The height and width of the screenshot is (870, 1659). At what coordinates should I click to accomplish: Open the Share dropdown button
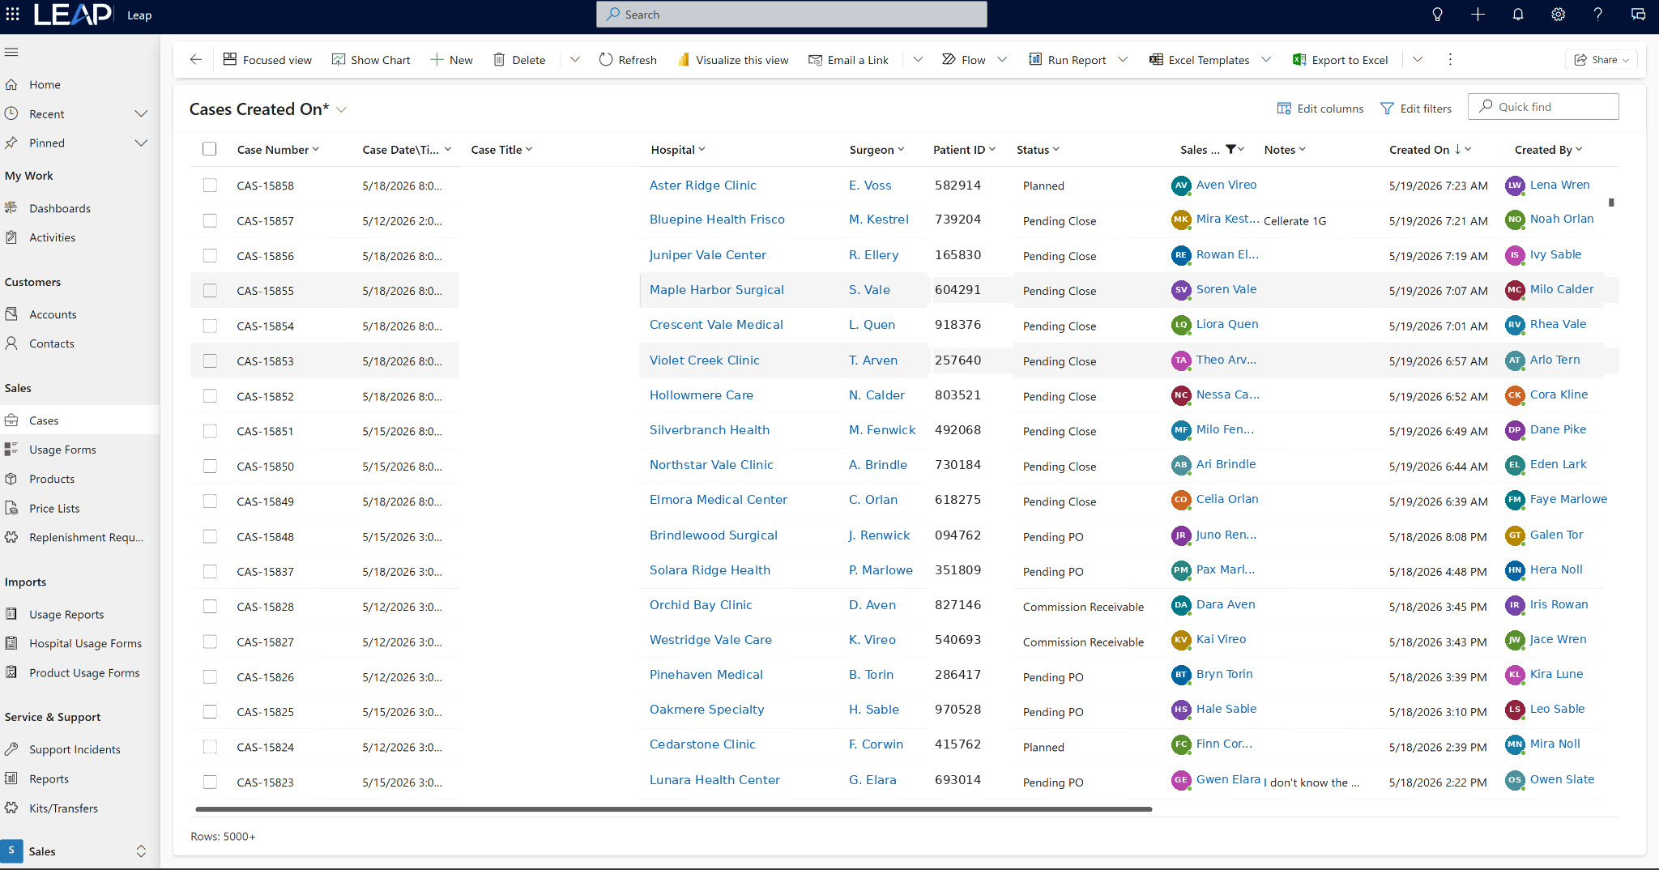coord(1601,60)
